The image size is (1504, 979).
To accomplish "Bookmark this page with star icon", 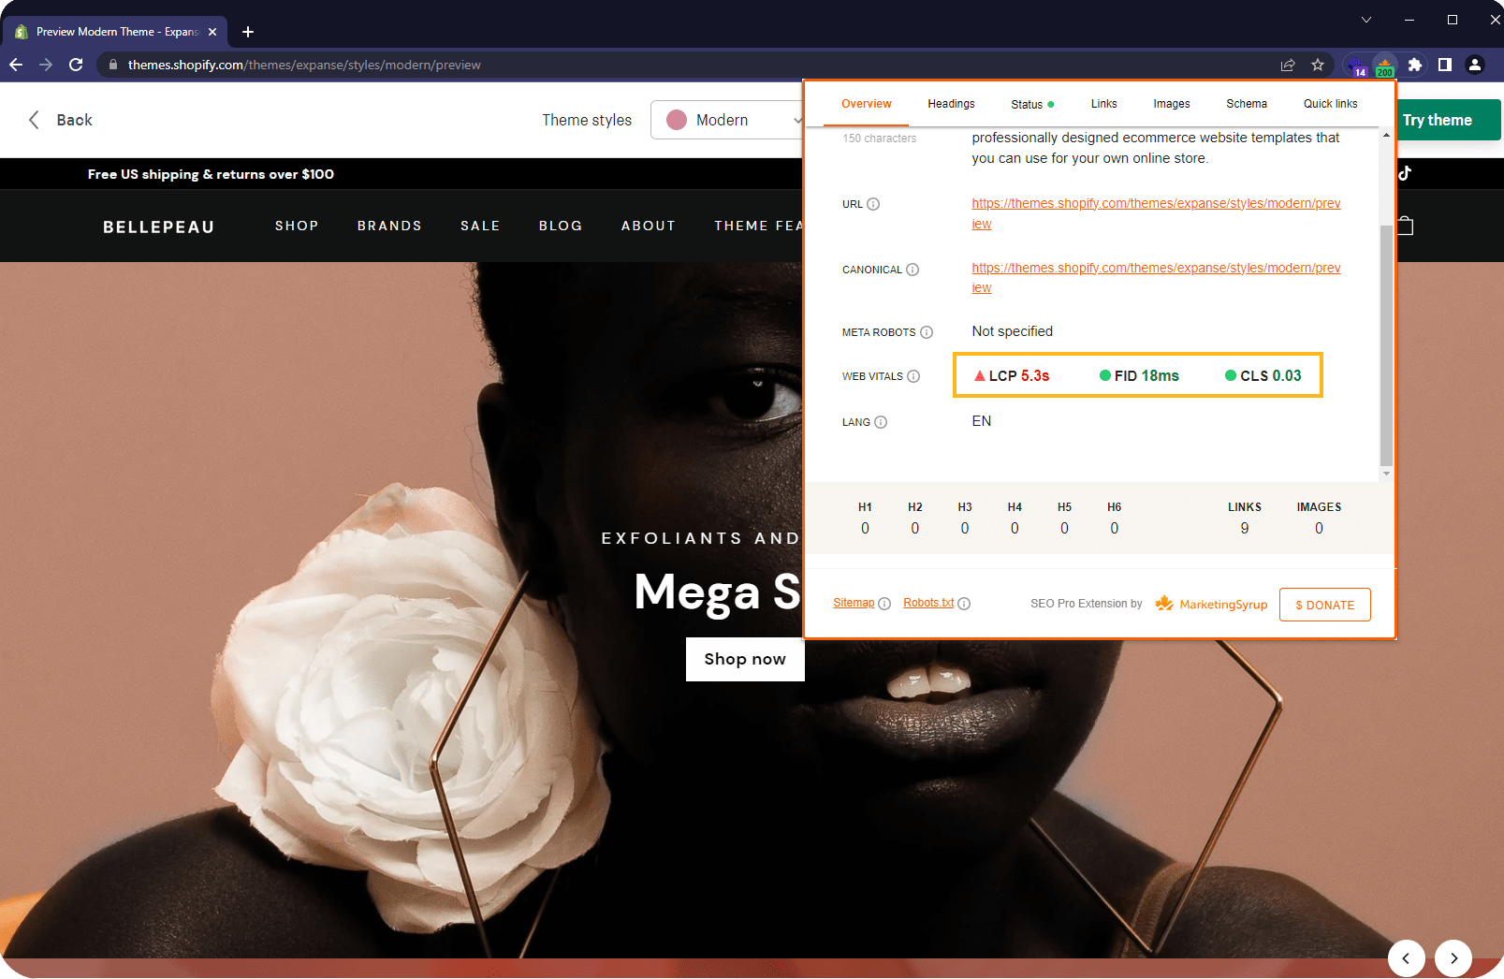I will tap(1318, 65).
